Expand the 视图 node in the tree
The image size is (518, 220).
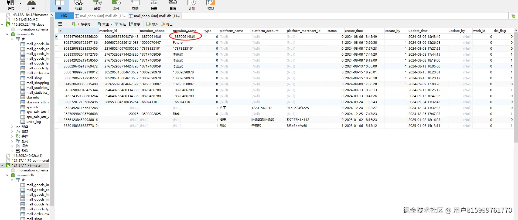12,126
